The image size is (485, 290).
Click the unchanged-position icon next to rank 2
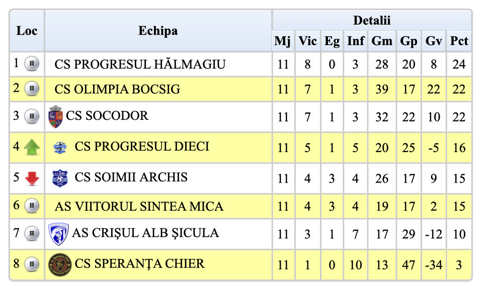32,89
